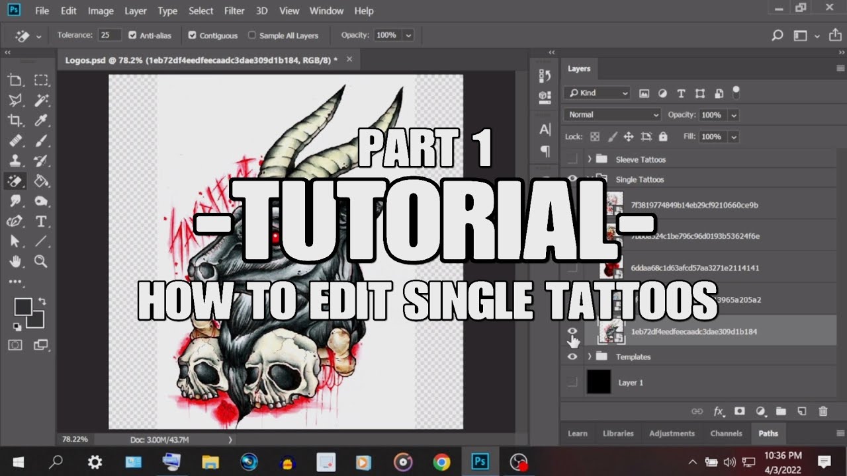Toggle the Contiguous checkbox
The height and width of the screenshot is (476, 847).
tap(193, 35)
